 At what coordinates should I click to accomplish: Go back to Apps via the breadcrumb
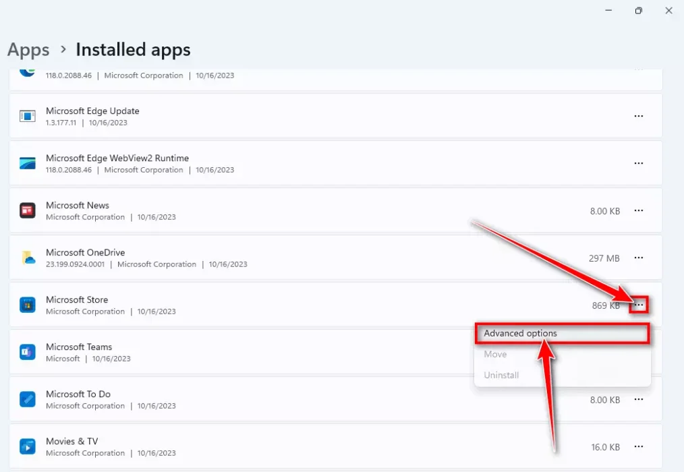[28, 50]
